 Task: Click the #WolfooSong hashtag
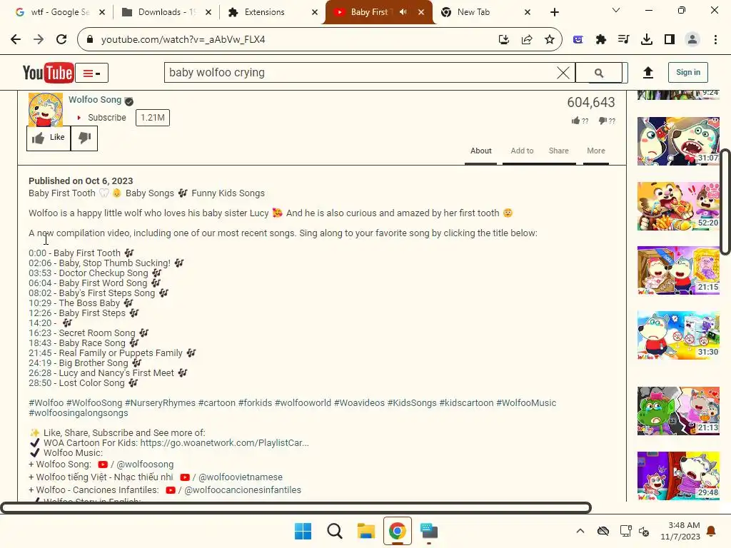[94, 403]
